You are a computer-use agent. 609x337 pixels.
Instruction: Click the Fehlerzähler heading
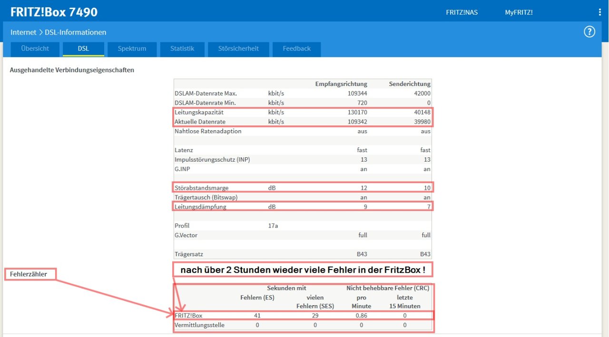(x=28, y=274)
